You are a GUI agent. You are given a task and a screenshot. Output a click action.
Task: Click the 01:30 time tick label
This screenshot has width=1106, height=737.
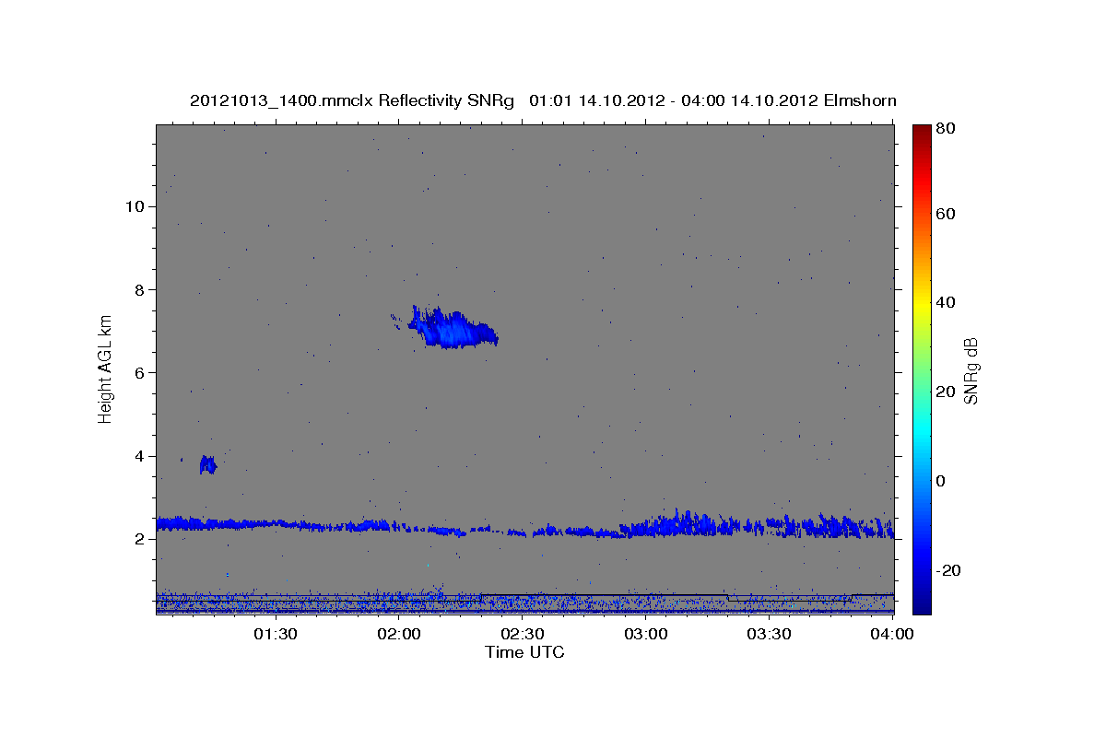click(x=275, y=634)
